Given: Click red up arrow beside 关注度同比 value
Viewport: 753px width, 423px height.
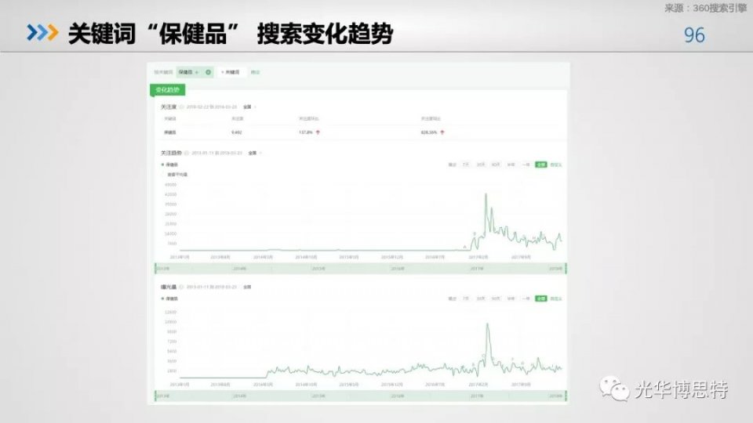Looking at the screenshot, I should pos(442,132).
